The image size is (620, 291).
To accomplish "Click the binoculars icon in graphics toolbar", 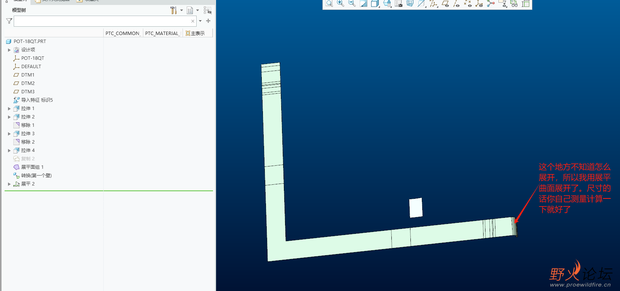I will click(x=514, y=3).
